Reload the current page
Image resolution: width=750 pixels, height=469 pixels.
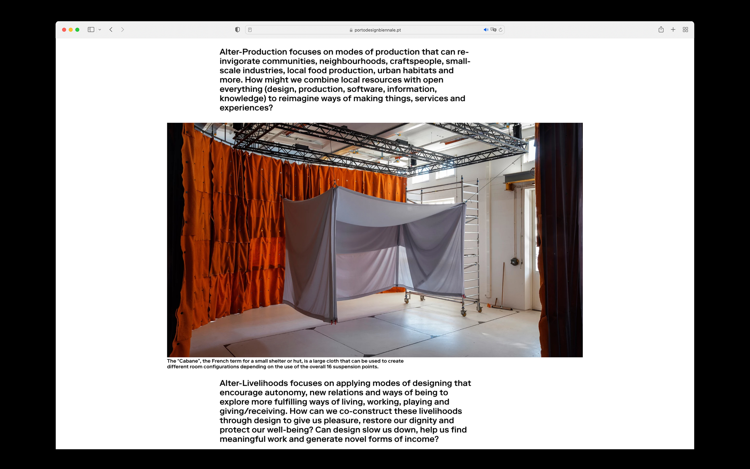(x=500, y=30)
